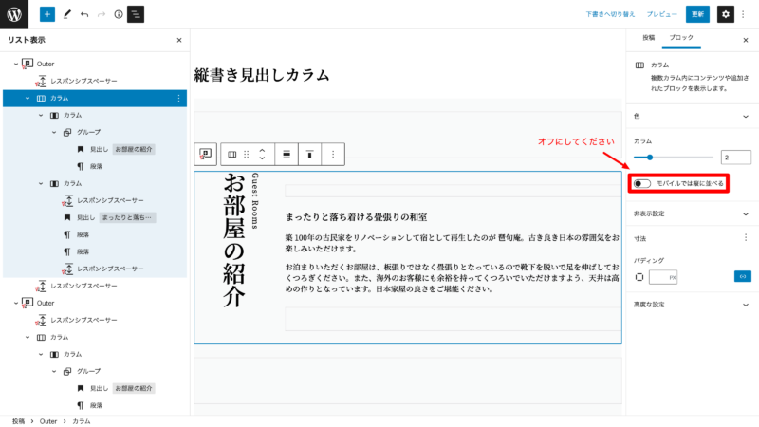Open the settings gear icon
Viewport: 759px width, 427px height.
[726, 15]
